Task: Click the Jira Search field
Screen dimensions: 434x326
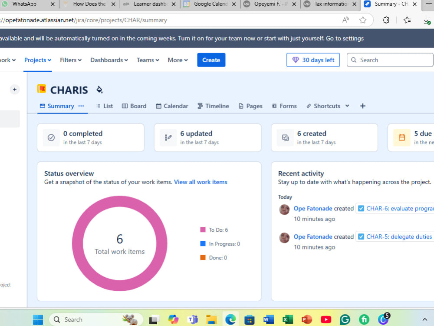Action: point(390,60)
